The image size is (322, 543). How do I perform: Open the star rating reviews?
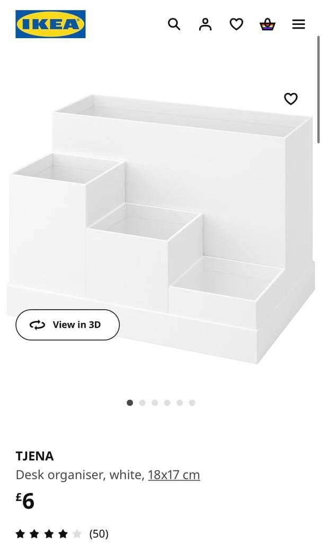tap(49, 533)
